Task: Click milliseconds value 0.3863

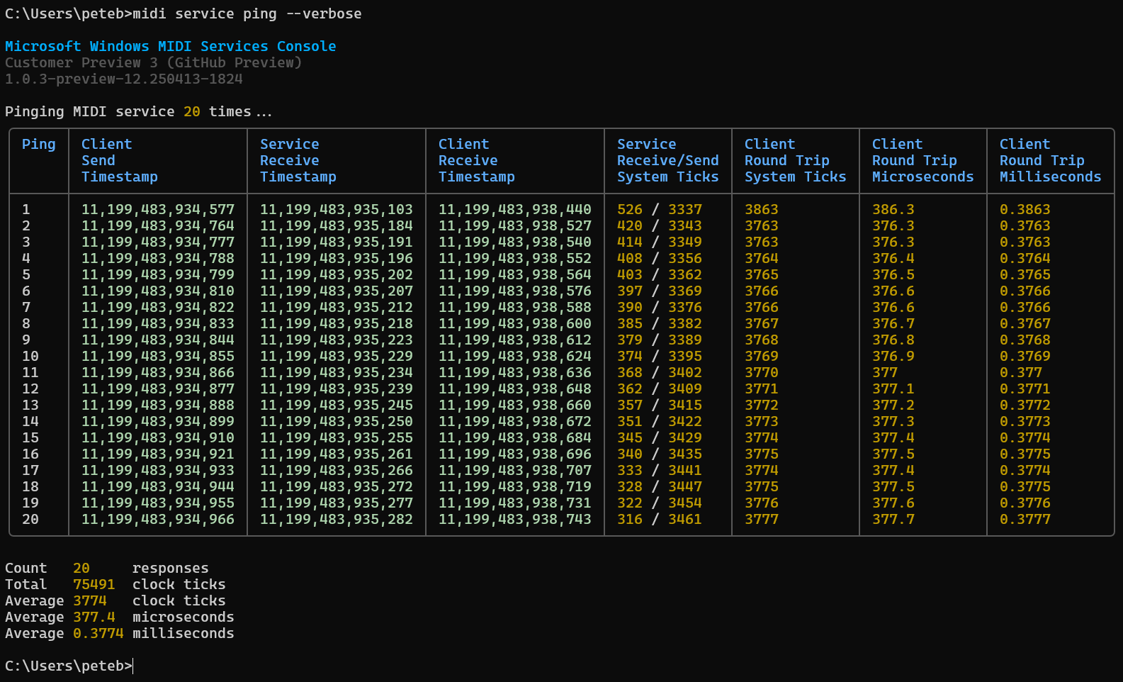Action: pos(1025,209)
